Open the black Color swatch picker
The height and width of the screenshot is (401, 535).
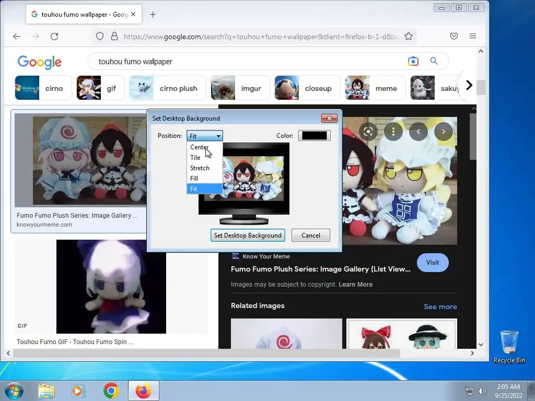coord(314,136)
